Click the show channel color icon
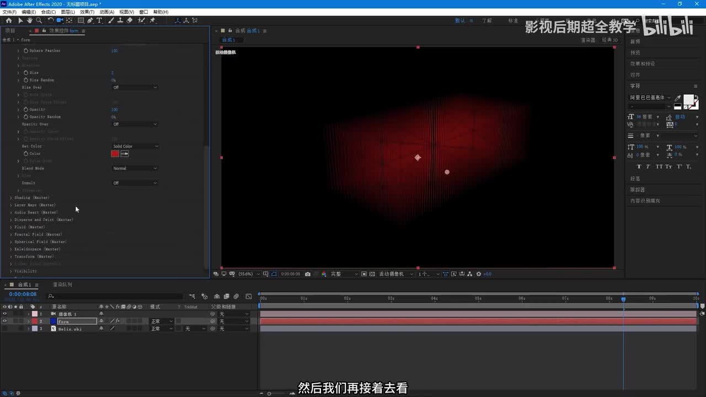 324,274
